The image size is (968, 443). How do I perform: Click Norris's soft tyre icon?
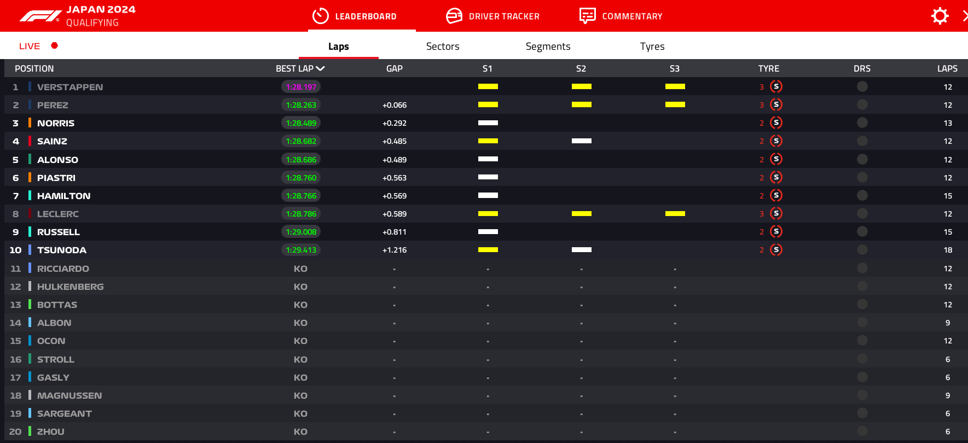[776, 123]
